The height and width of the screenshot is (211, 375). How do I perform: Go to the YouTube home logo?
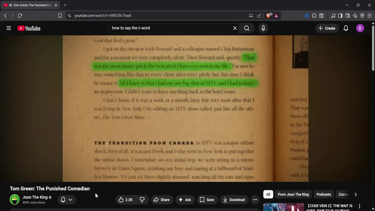point(29,28)
